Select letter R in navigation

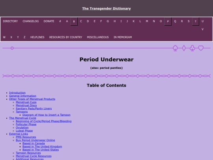[182, 21]
